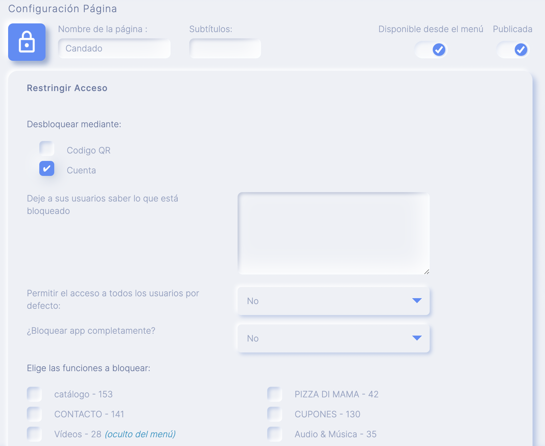Click the blocked message text area

333,233
